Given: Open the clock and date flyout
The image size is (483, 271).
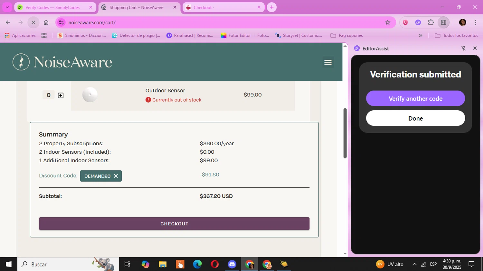Looking at the screenshot, I should coord(452,264).
